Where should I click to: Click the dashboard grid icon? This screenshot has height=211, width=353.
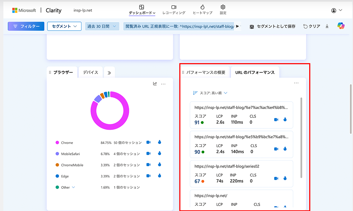click(142, 7)
